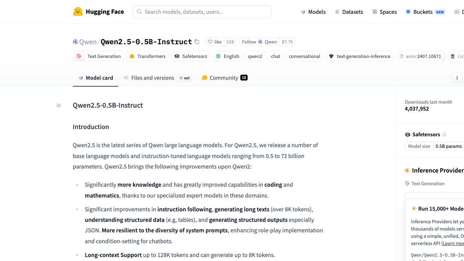Go to Buckets in navigation
The height and width of the screenshot is (261, 464).
(x=425, y=12)
